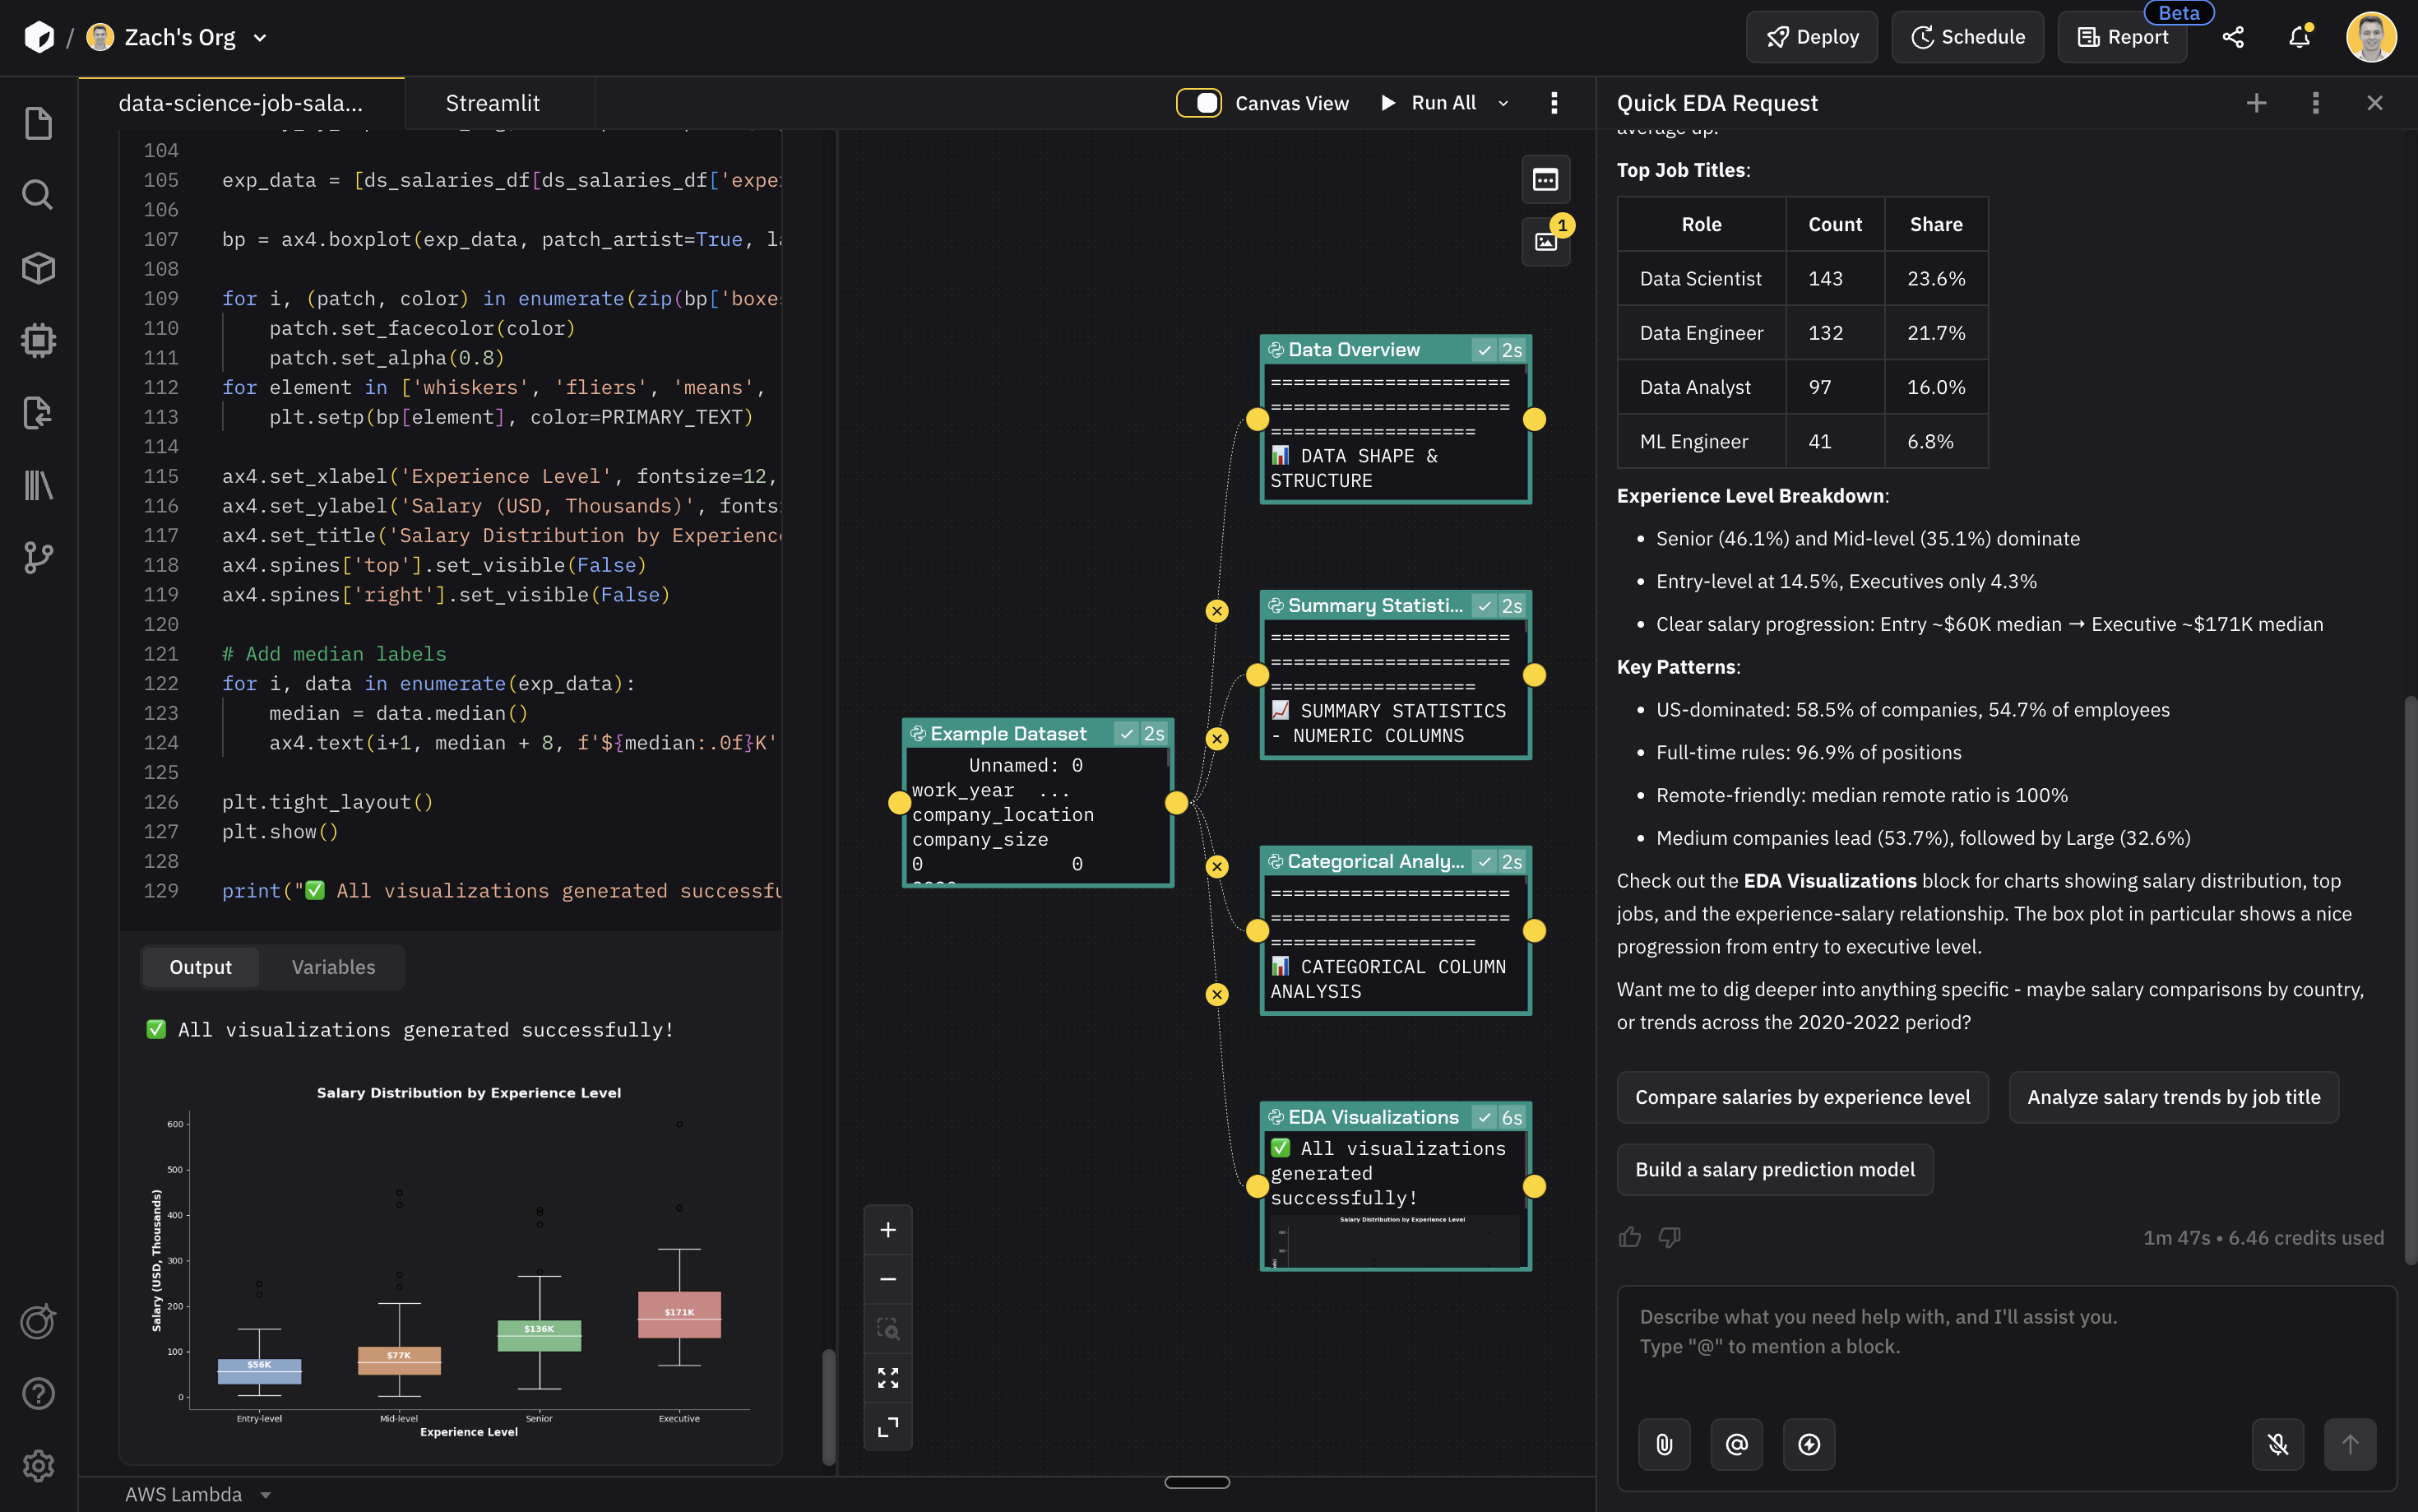Fit the canvas to screen with the expand icon

click(887, 1377)
